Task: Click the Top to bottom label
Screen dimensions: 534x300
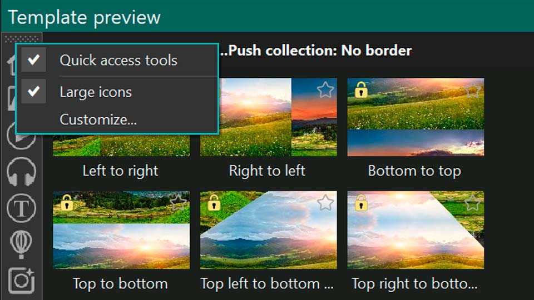Action: point(121,284)
